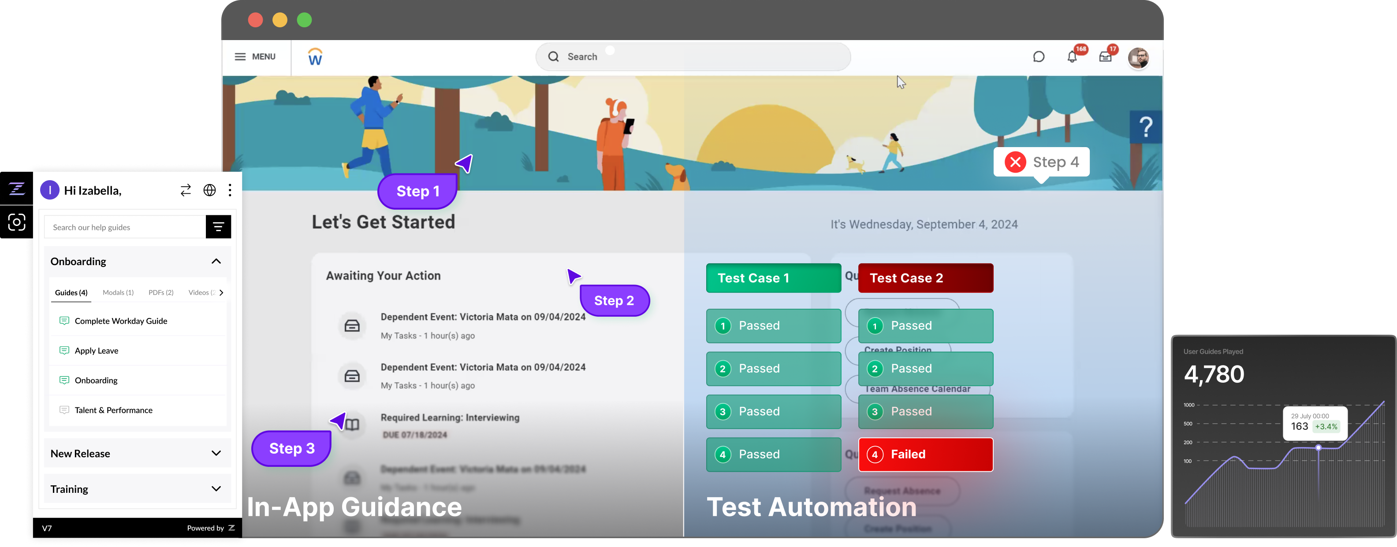The image size is (1397, 547).
Task: Click the MENU label text
Action: pos(264,57)
